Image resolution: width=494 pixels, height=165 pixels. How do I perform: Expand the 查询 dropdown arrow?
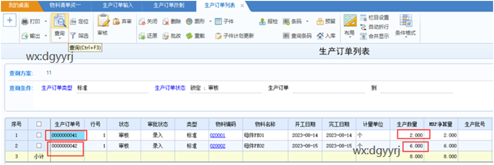pos(60,39)
